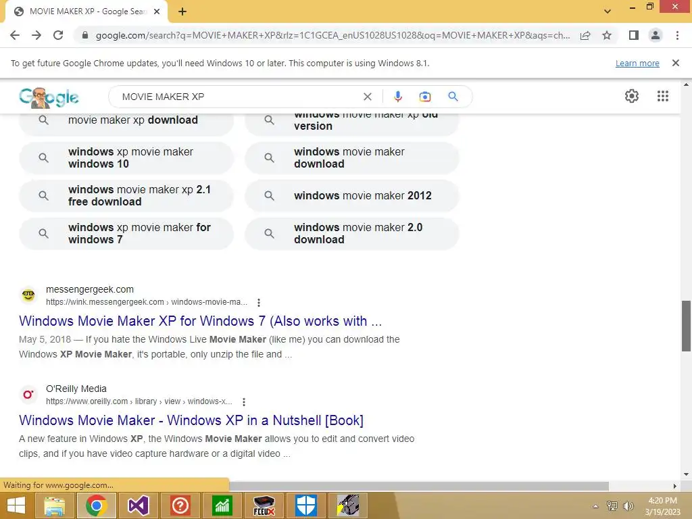Select the 'windows movie maker 2012' suggestion
The image size is (692, 519).
tap(351, 195)
